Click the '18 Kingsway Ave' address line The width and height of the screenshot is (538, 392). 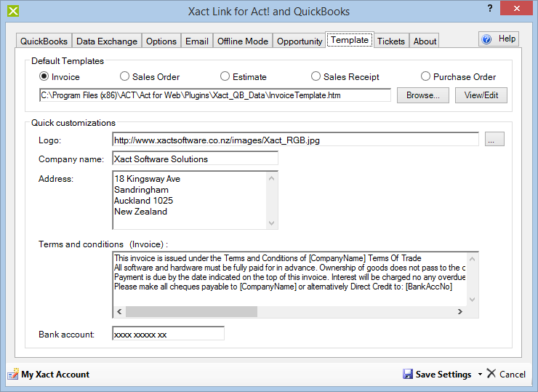click(x=147, y=179)
